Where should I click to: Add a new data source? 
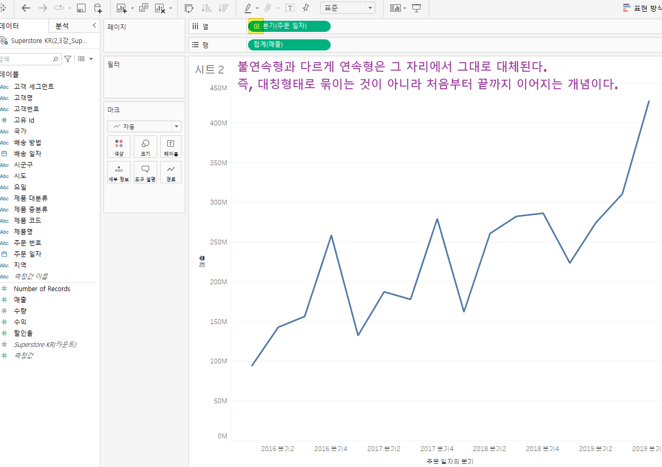coord(98,8)
